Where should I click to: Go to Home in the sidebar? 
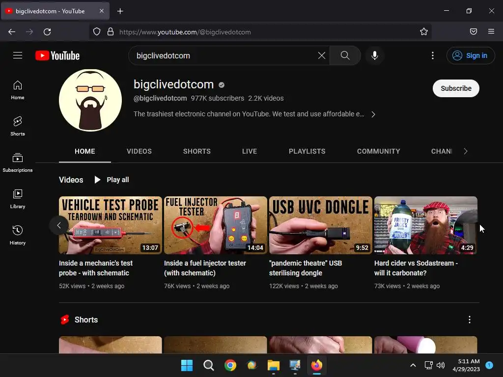coord(18,90)
